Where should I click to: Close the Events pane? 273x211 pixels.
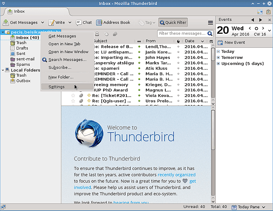[x=269, y=20]
